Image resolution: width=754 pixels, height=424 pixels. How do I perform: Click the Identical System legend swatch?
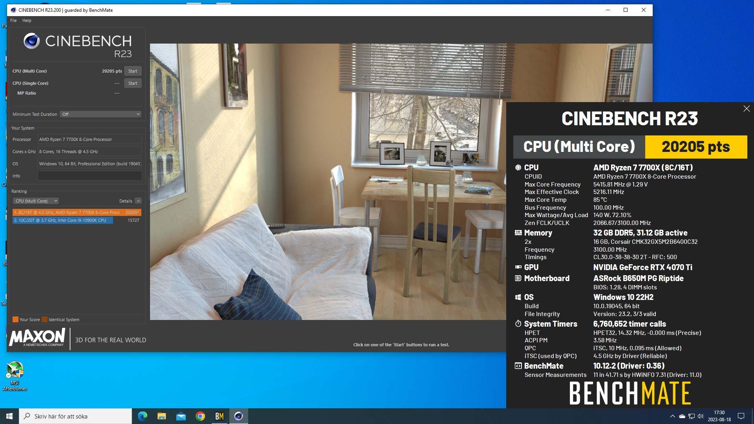pos(44,320)
